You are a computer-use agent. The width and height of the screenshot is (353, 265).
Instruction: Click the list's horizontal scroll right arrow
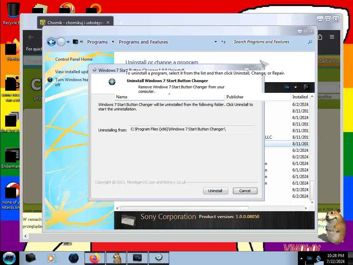306,208
